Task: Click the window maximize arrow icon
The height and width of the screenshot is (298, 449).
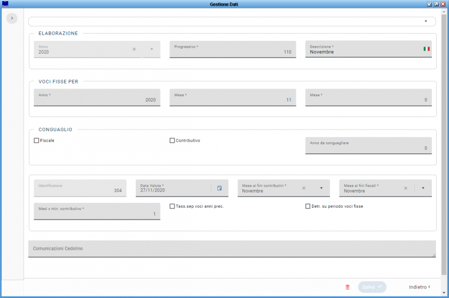Action: click(436, 4)
